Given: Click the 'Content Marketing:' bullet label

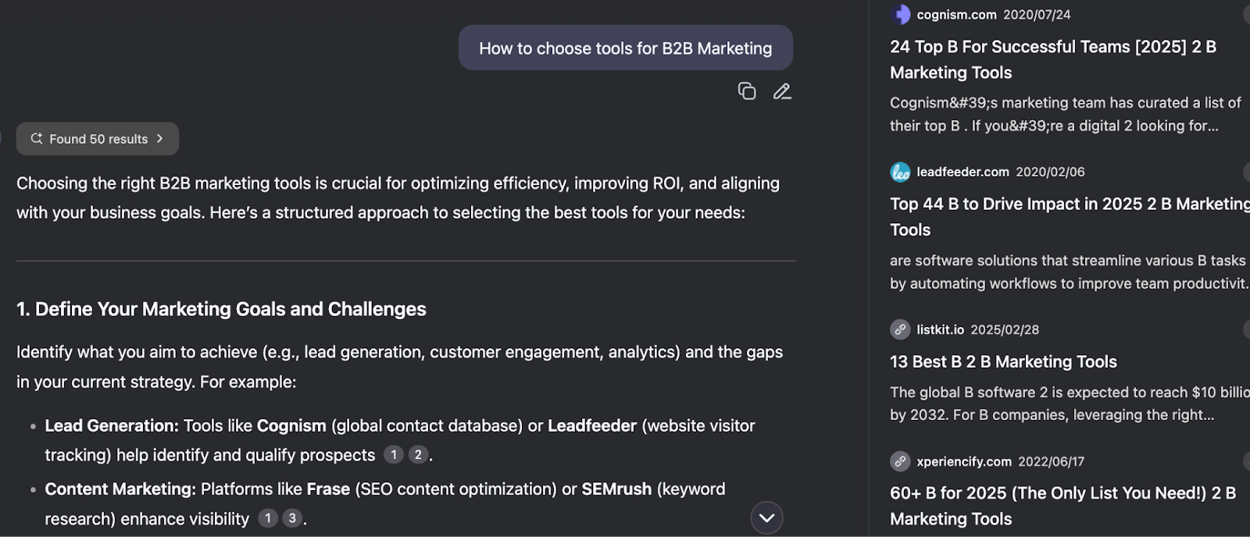Looking at the screenshot, I should pos(120,489).
